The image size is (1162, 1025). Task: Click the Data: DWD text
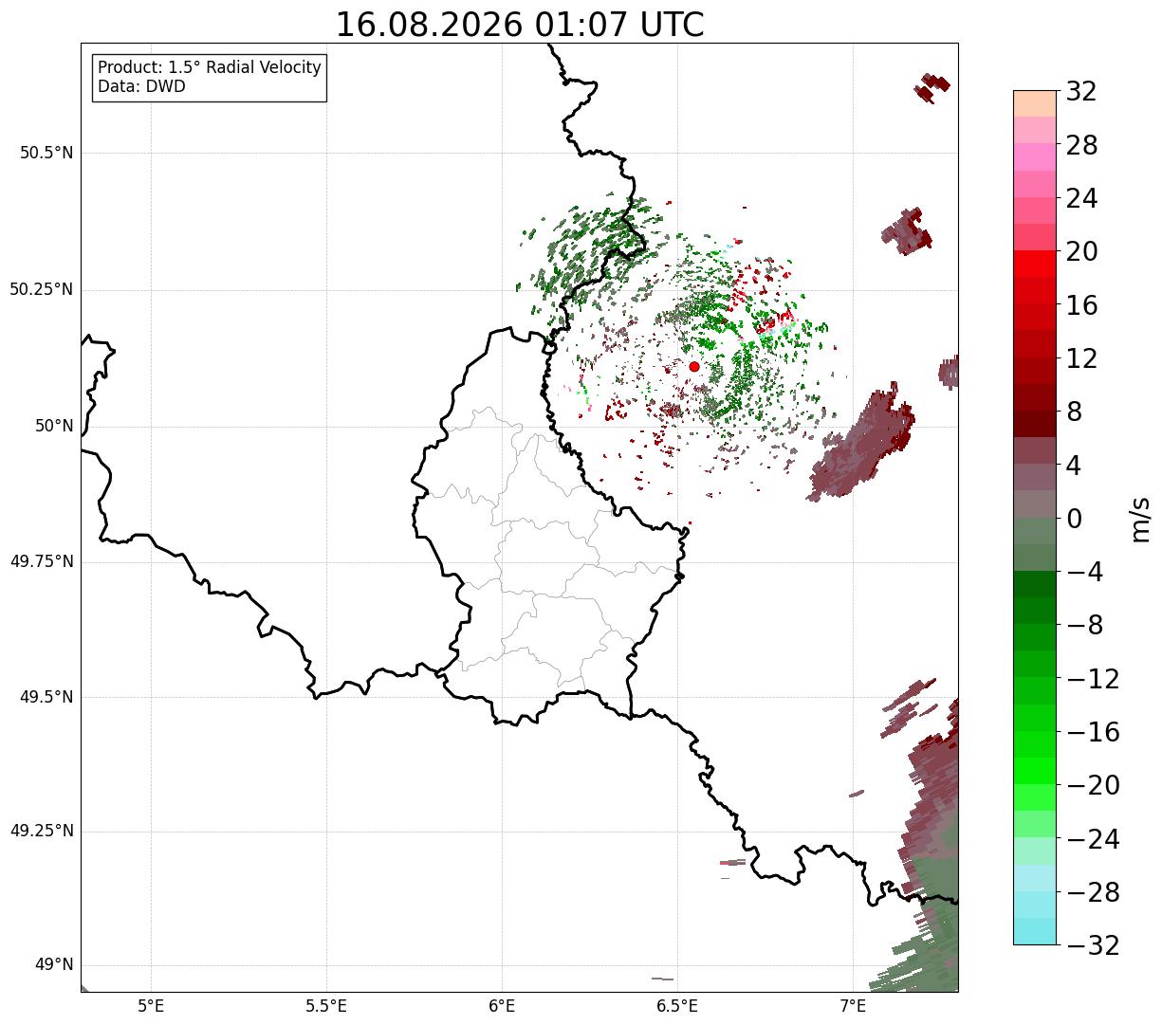pyautogui.click(x=142, y=86)
